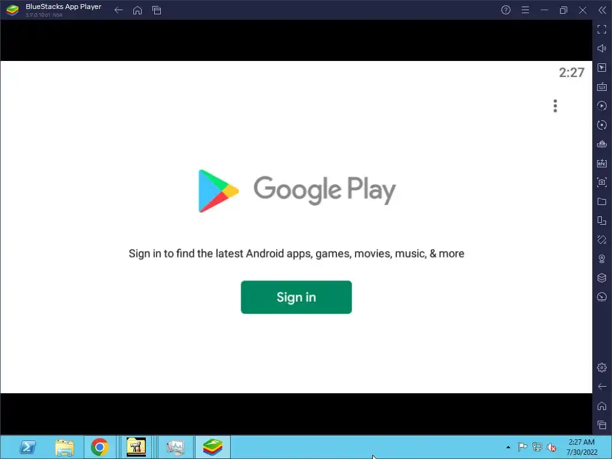Viewport: 612px width, 459px height.
Task: Open the Action Center flag tray icon
Action: point(522,447)
